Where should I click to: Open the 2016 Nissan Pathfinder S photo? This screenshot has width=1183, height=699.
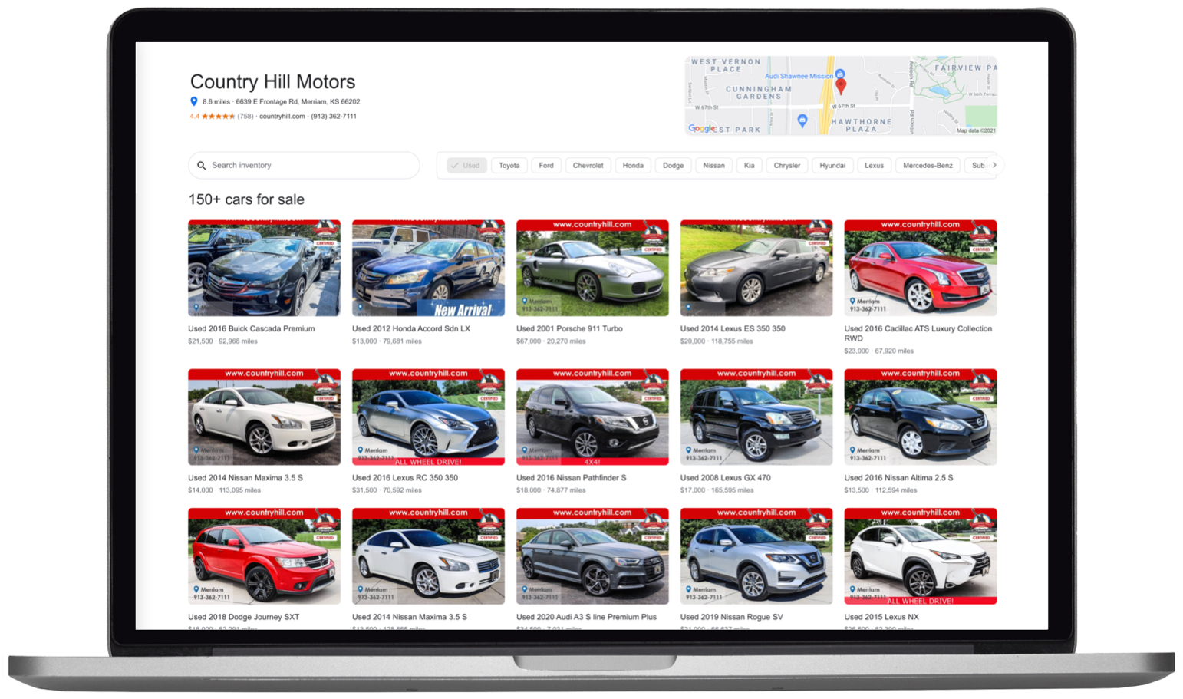click(592, 417)
